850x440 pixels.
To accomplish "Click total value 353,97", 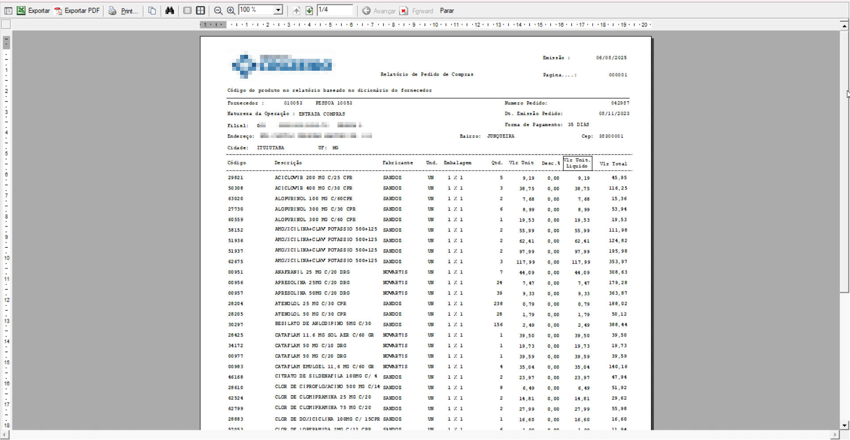I will coord(618,262).
